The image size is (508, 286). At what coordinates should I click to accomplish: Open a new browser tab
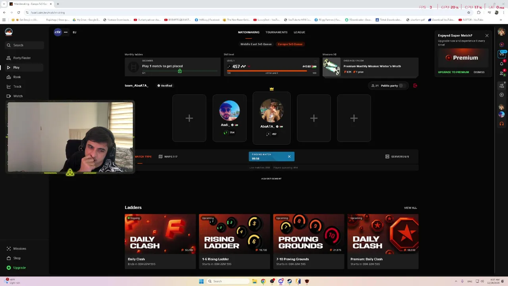click(58, 4)
